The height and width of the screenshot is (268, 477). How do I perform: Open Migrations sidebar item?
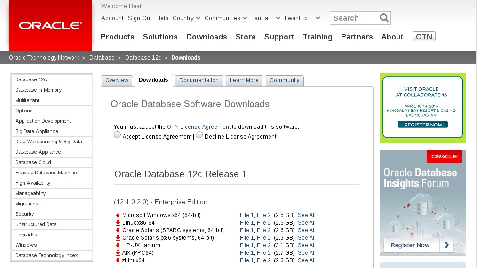click(x=52, y=204)
